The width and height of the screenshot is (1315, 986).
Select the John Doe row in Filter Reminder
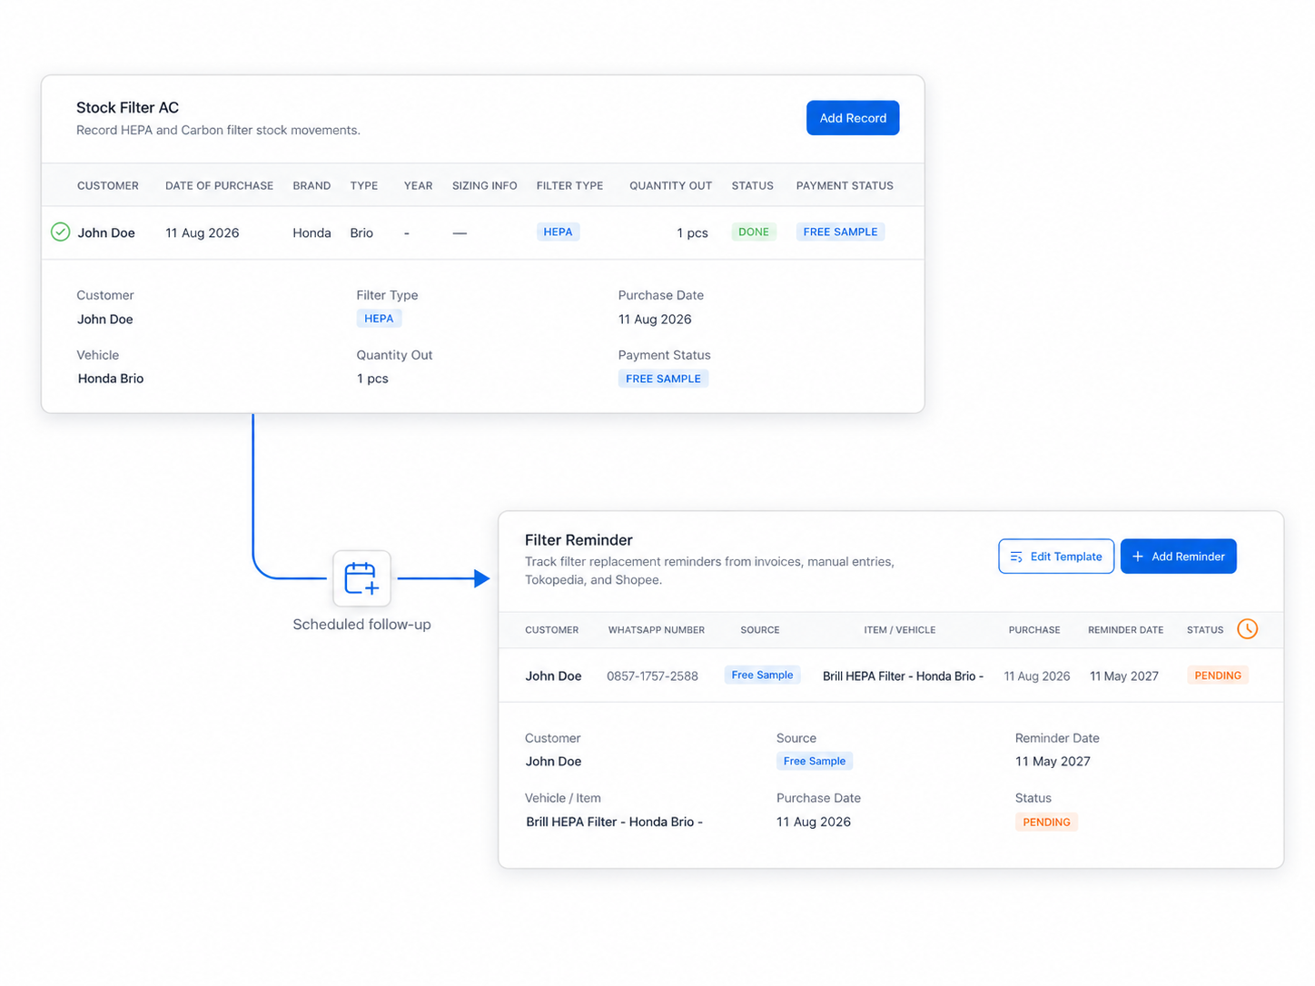point(891,675)
